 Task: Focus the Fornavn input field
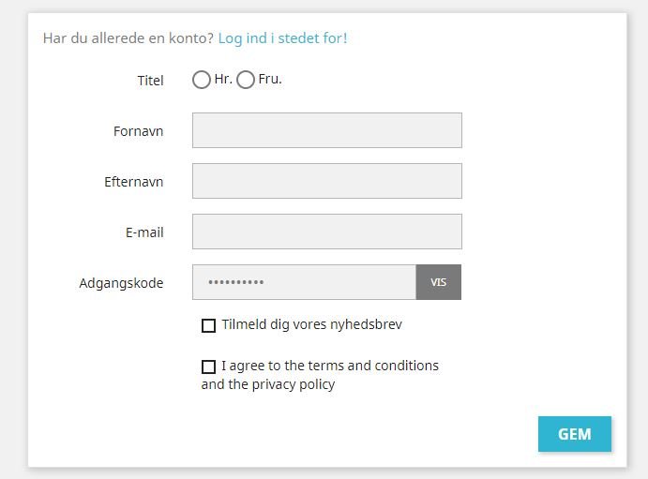click(326, 130)
